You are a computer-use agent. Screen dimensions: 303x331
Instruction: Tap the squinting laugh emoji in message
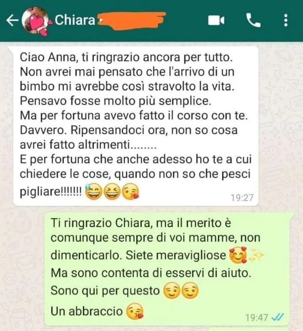[x=112, y=192]
